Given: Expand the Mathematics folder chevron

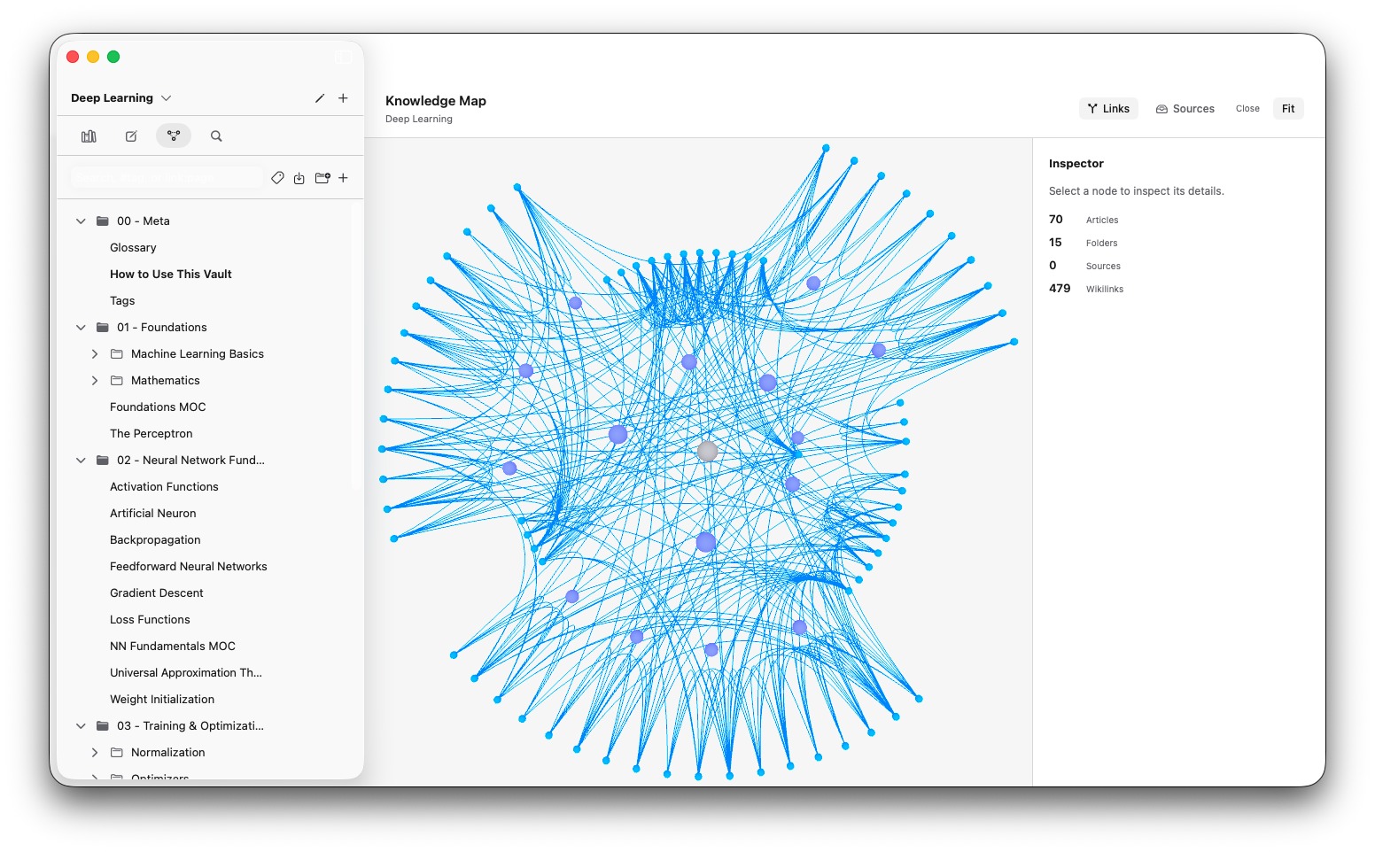Looking at the screenshot, I should tap(95, 381).
